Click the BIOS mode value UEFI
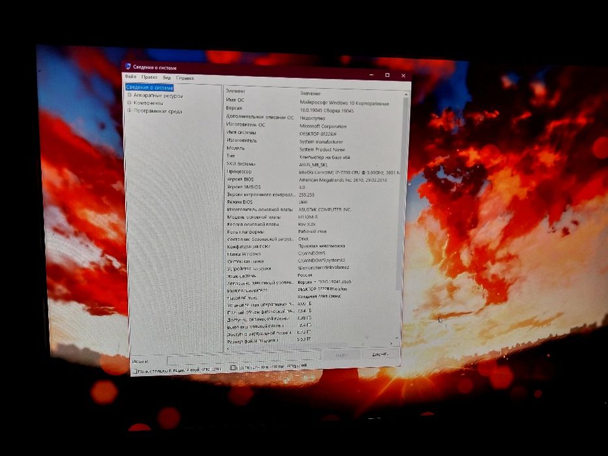 coord(303,203)
